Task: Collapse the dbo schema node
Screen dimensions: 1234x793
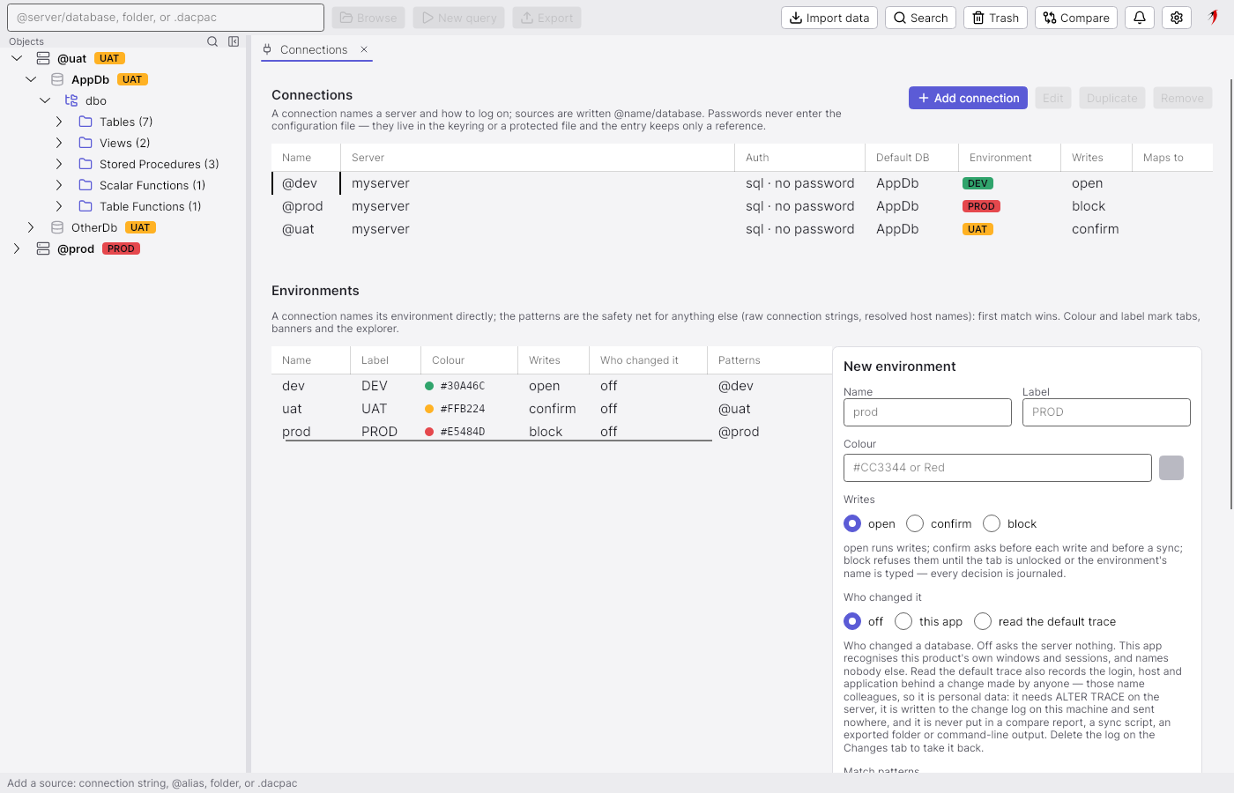Action: tap(45, 100)
